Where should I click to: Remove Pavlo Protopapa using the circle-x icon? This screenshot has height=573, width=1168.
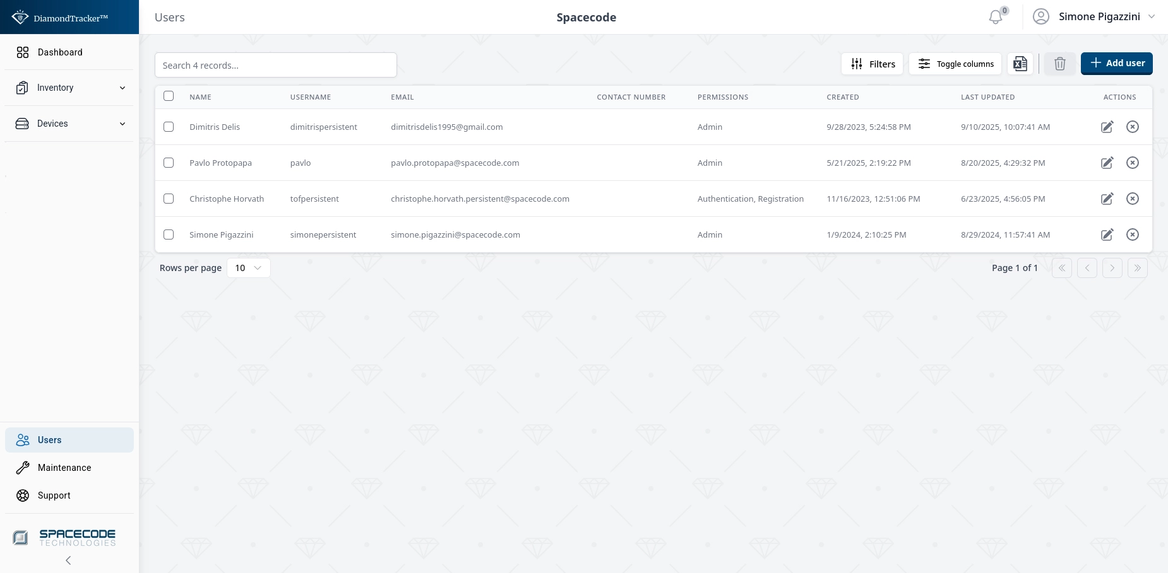pyautogui.click(x=1133, y=163)
